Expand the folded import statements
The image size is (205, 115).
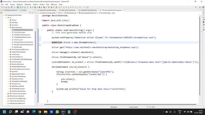pos(42,20)
